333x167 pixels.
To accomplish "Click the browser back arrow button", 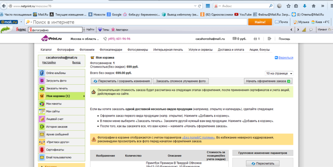I will coord(3,6).
